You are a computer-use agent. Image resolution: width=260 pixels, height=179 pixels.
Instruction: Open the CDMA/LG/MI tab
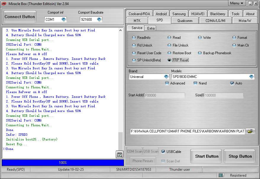(x=215, y=21)
